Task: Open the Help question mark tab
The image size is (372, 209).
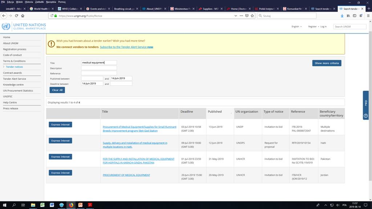Action: pos(365,105)
